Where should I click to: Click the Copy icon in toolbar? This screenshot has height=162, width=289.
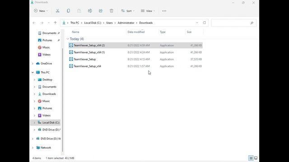(x=68, y=11)
